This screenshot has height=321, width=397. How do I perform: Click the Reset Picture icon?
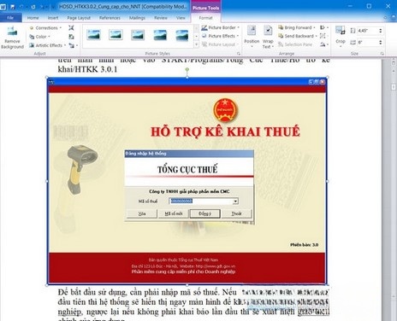[x=71, y=45]
